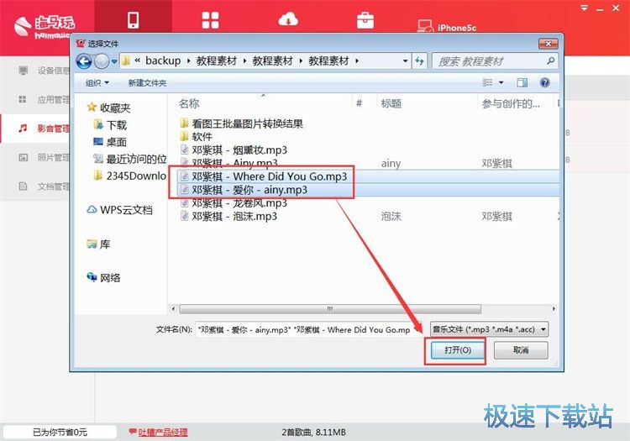Open 设备信息 in main window sidebar
Screen dimensions: 630x441
click(45, 71)
